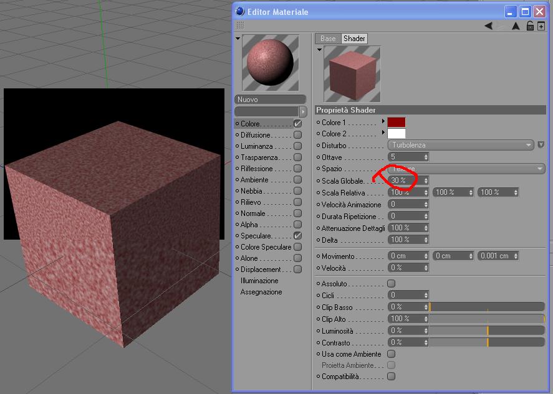Click the small icon right of Disturbo dropdown

(541, 144)
